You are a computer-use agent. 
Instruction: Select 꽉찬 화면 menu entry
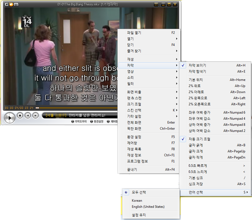coord(149,129)
